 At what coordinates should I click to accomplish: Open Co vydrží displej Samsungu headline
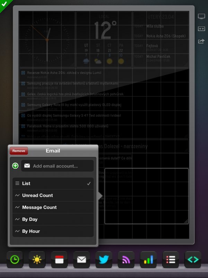click(x=74, y=115)
